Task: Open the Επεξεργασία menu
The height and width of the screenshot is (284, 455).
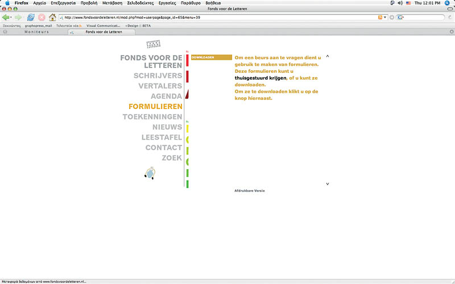Action: click(x=63, y=3)
